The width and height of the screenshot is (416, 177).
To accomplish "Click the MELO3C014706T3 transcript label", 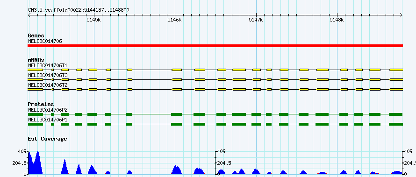I will pyautogui.click(x=48, y=75).
